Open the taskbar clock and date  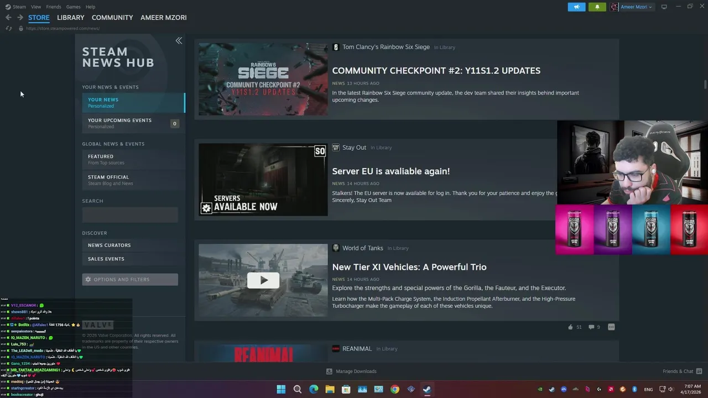pos(692,389)
